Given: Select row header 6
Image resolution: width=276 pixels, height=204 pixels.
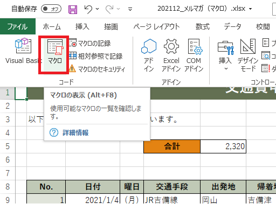Looking at the screenshot, I should click(8, 160).
